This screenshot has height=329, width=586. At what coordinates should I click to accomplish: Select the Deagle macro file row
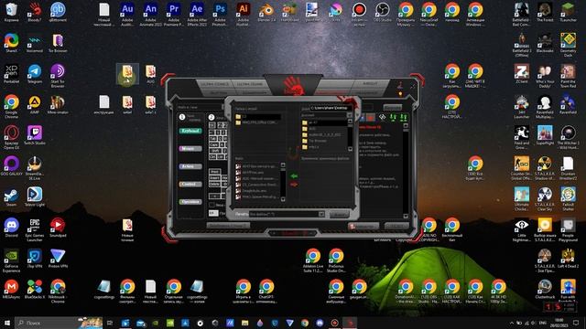258,191
